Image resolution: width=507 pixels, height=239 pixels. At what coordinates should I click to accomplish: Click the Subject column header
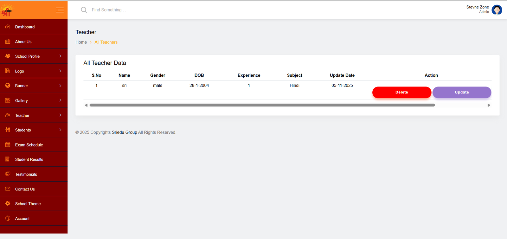point(294,75)
